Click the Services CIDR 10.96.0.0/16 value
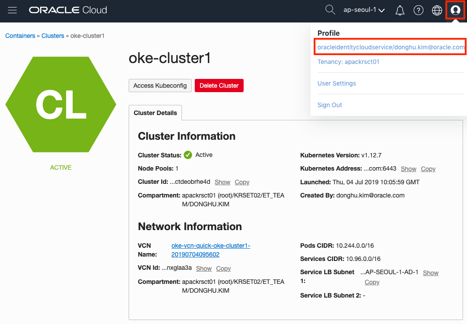This screenshot has height=324, width=467. click(363, 259)
